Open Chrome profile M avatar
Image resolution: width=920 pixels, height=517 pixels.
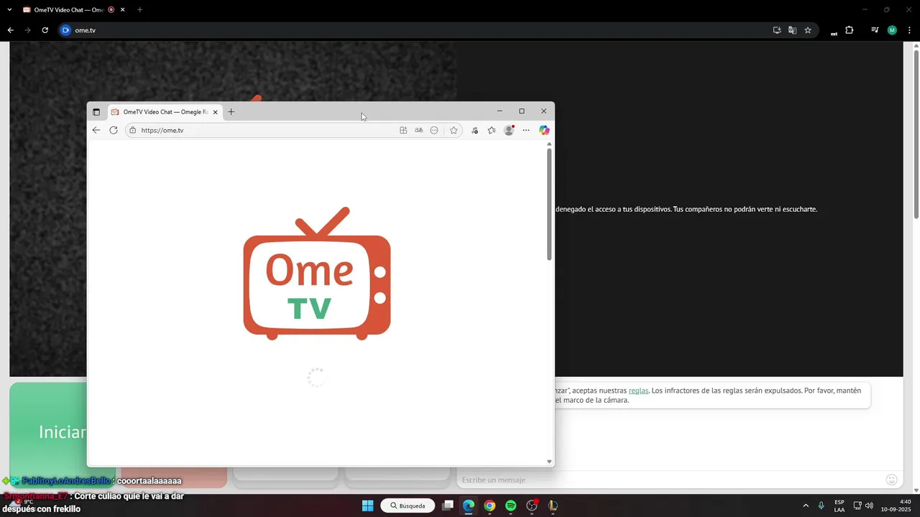click(x=892, y=30)
